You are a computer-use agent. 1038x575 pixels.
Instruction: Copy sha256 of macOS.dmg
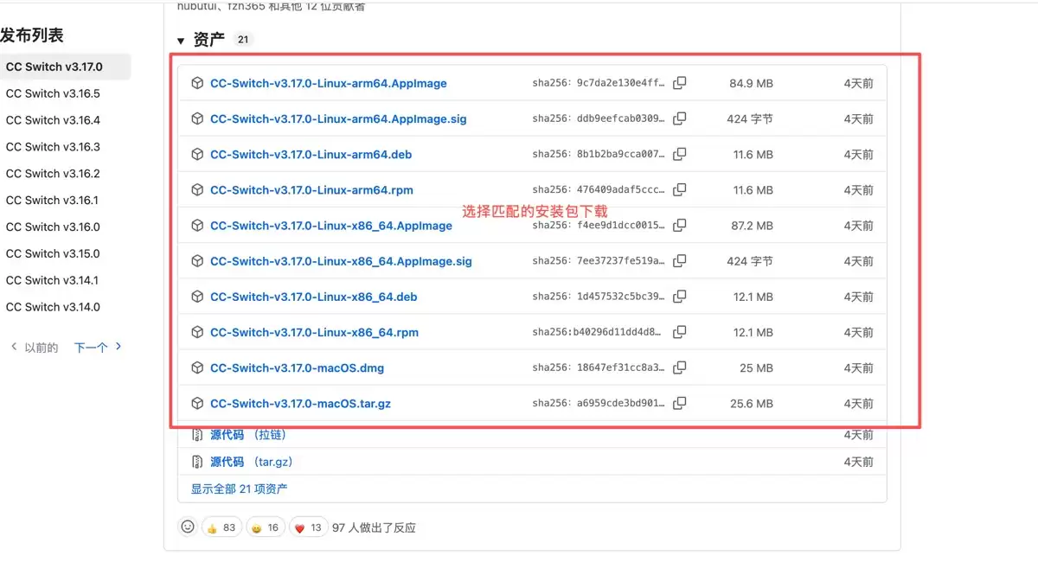click(x=680, y=367)
